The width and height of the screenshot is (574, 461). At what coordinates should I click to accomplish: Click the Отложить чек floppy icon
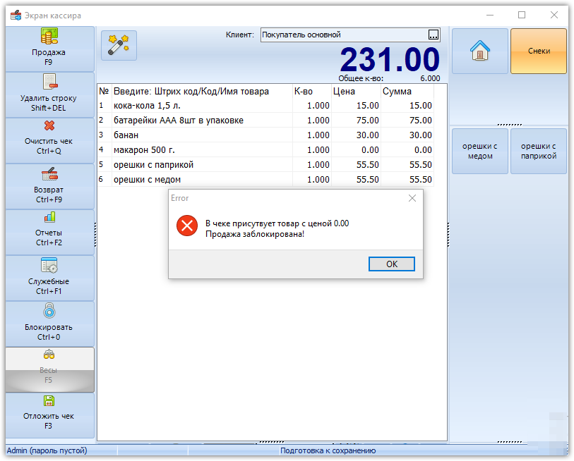tap(49, 401)
